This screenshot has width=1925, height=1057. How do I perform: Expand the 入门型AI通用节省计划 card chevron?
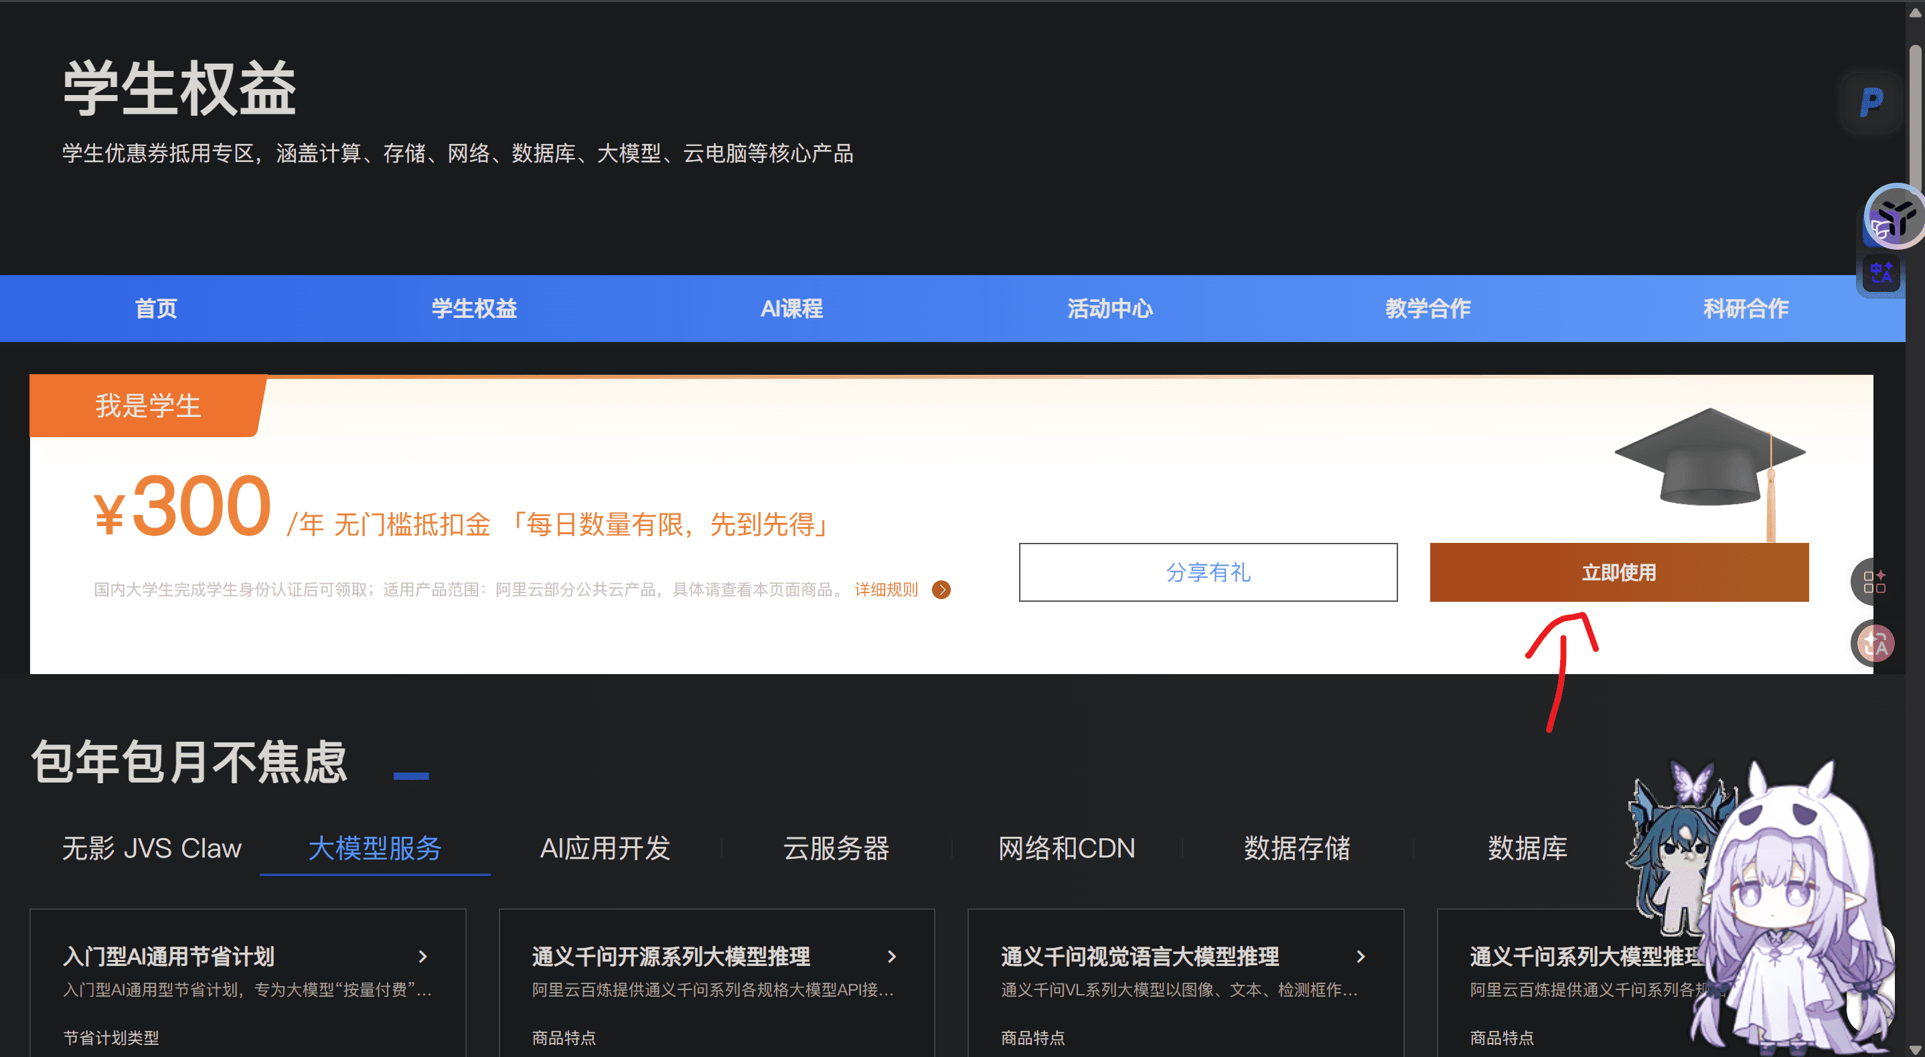point(423,956)
